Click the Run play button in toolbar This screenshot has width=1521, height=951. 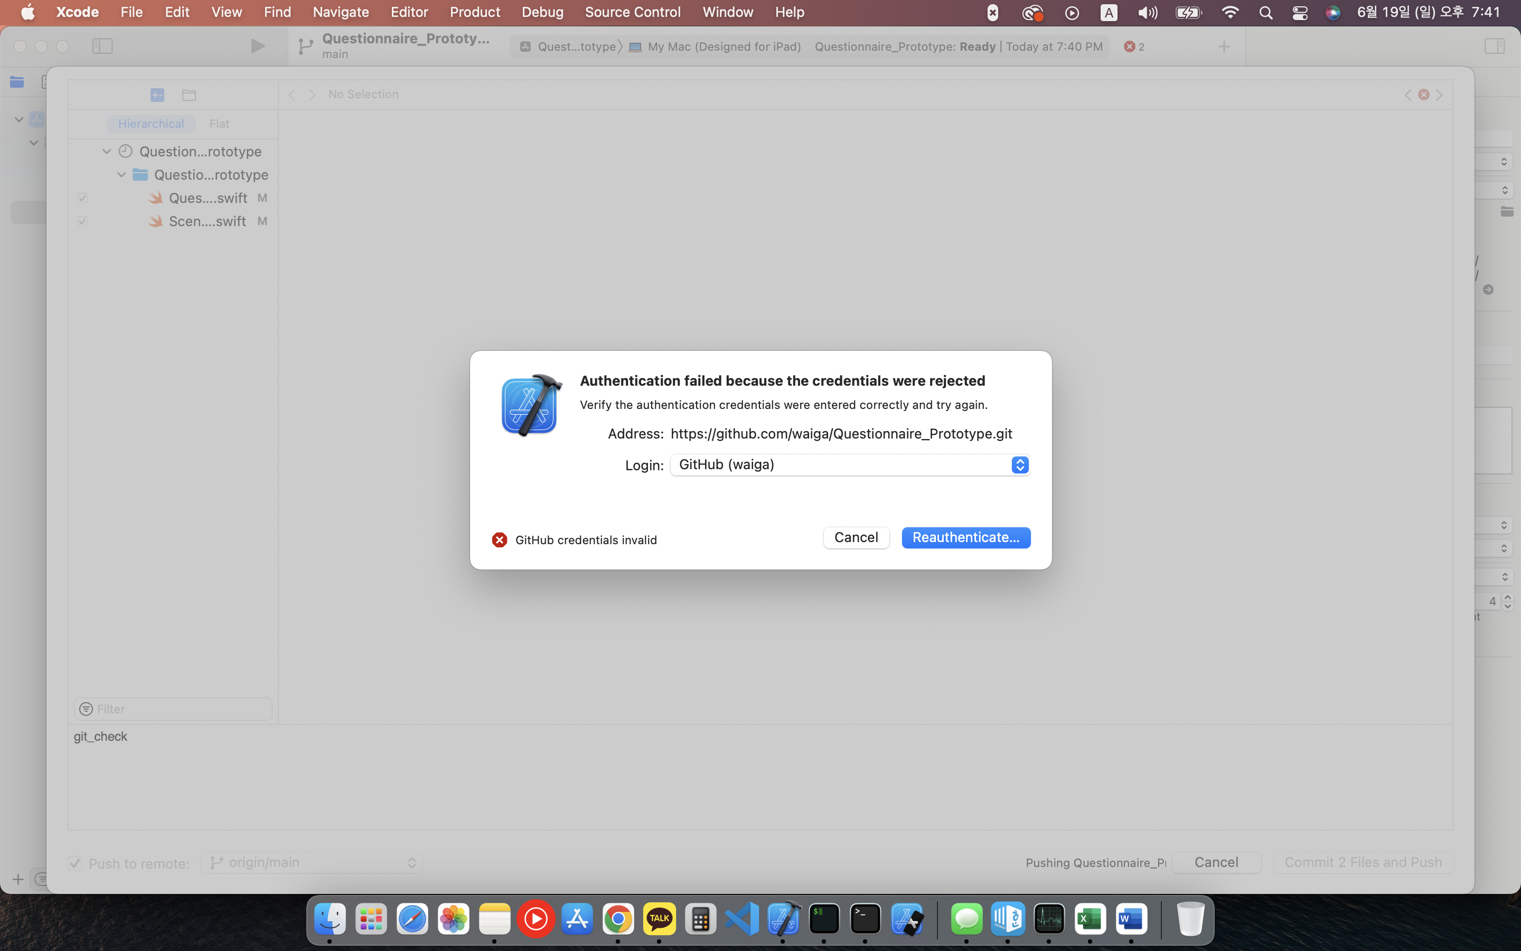click(x=257, y=46)
